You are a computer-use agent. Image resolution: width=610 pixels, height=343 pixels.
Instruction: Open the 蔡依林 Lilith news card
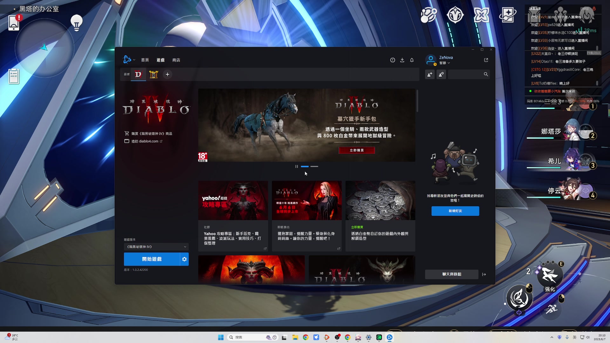coord(307,216)
